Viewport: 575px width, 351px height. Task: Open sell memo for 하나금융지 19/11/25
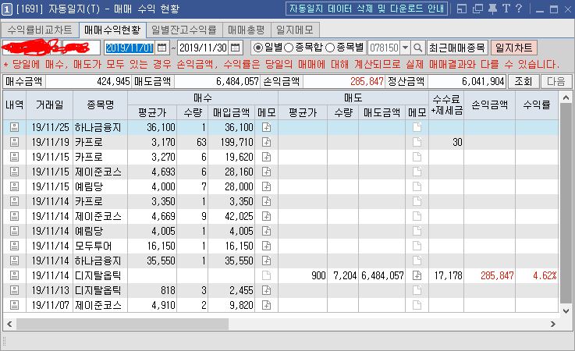tap(417, 127)
